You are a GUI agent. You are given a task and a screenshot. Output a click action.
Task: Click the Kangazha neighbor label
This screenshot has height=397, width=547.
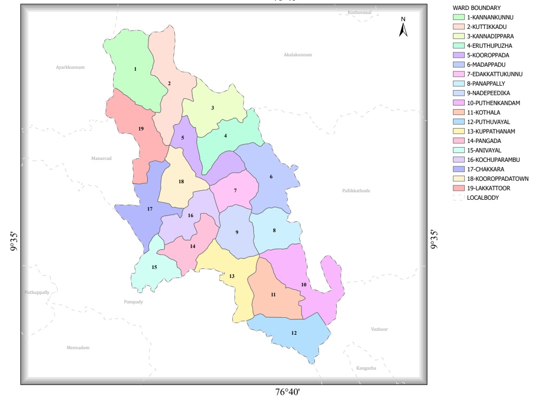(x=366, y=368)
